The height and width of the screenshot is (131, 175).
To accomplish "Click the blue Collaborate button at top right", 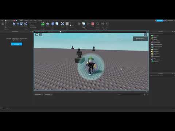I will pos(159,21).
